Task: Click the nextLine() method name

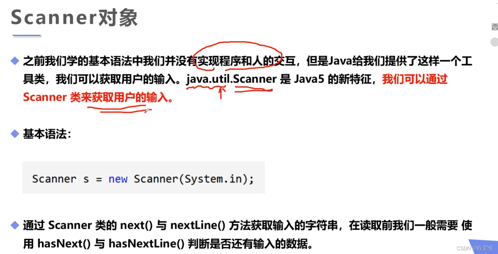Action: click(198, 225)
